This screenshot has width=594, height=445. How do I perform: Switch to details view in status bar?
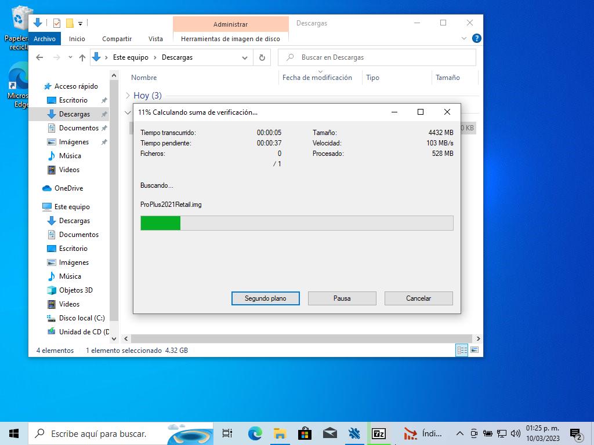pos(462,350)
